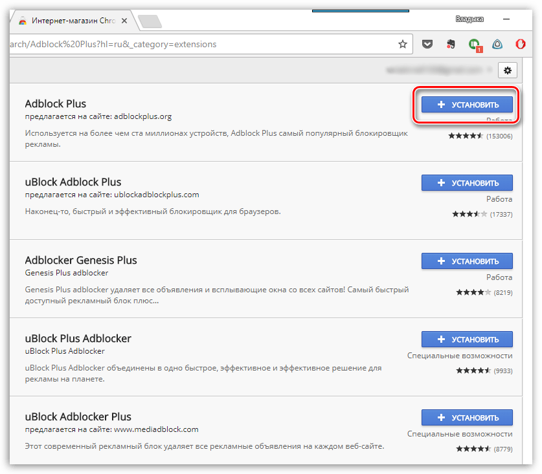Install uBlock Plus Adblocker
542x474 pixels.
pyautogui.click(x=467, y=339)
